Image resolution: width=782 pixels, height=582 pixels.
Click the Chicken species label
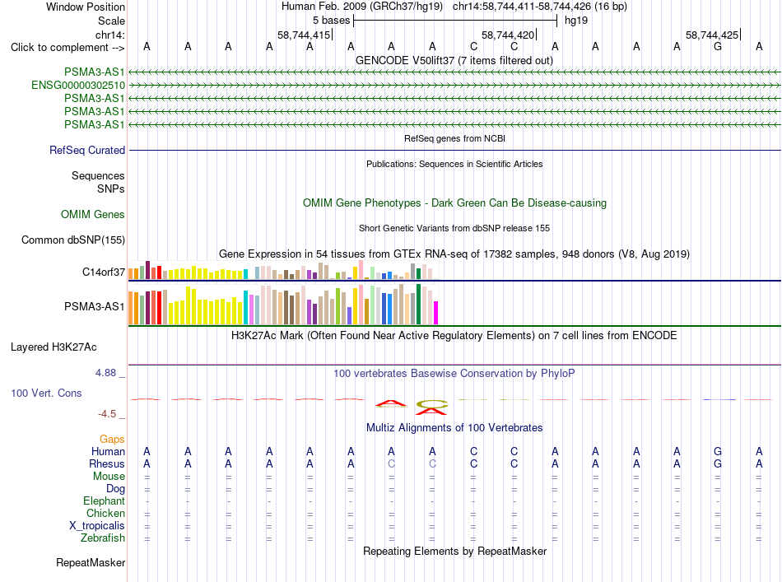105,513
